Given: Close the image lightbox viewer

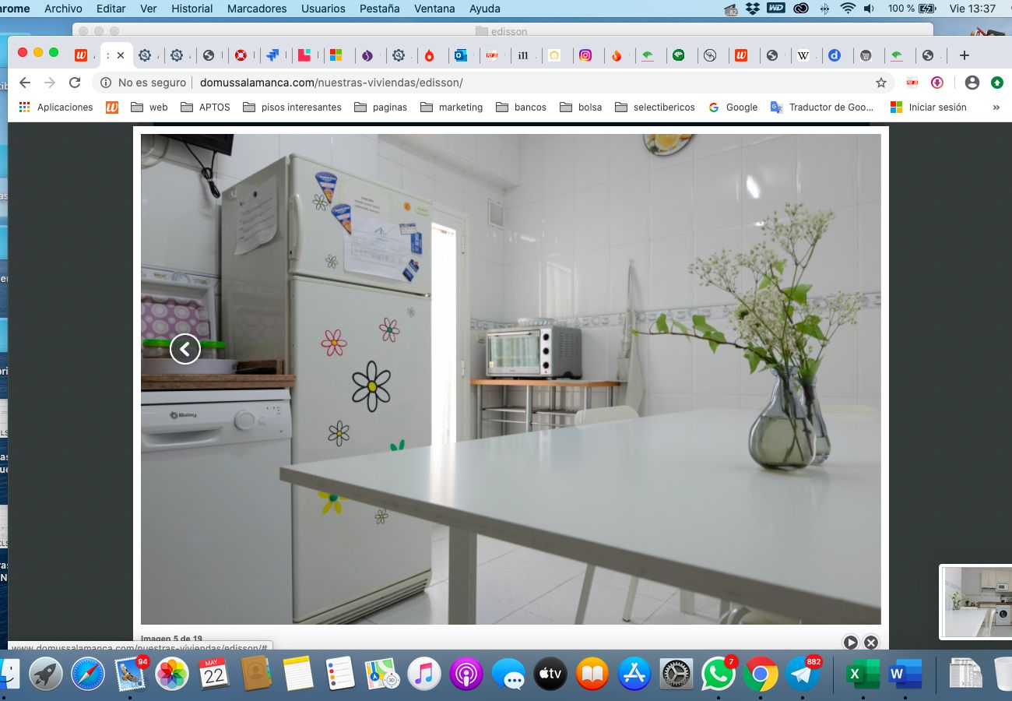Looking at the screenshot, I should tap(871, 643).
